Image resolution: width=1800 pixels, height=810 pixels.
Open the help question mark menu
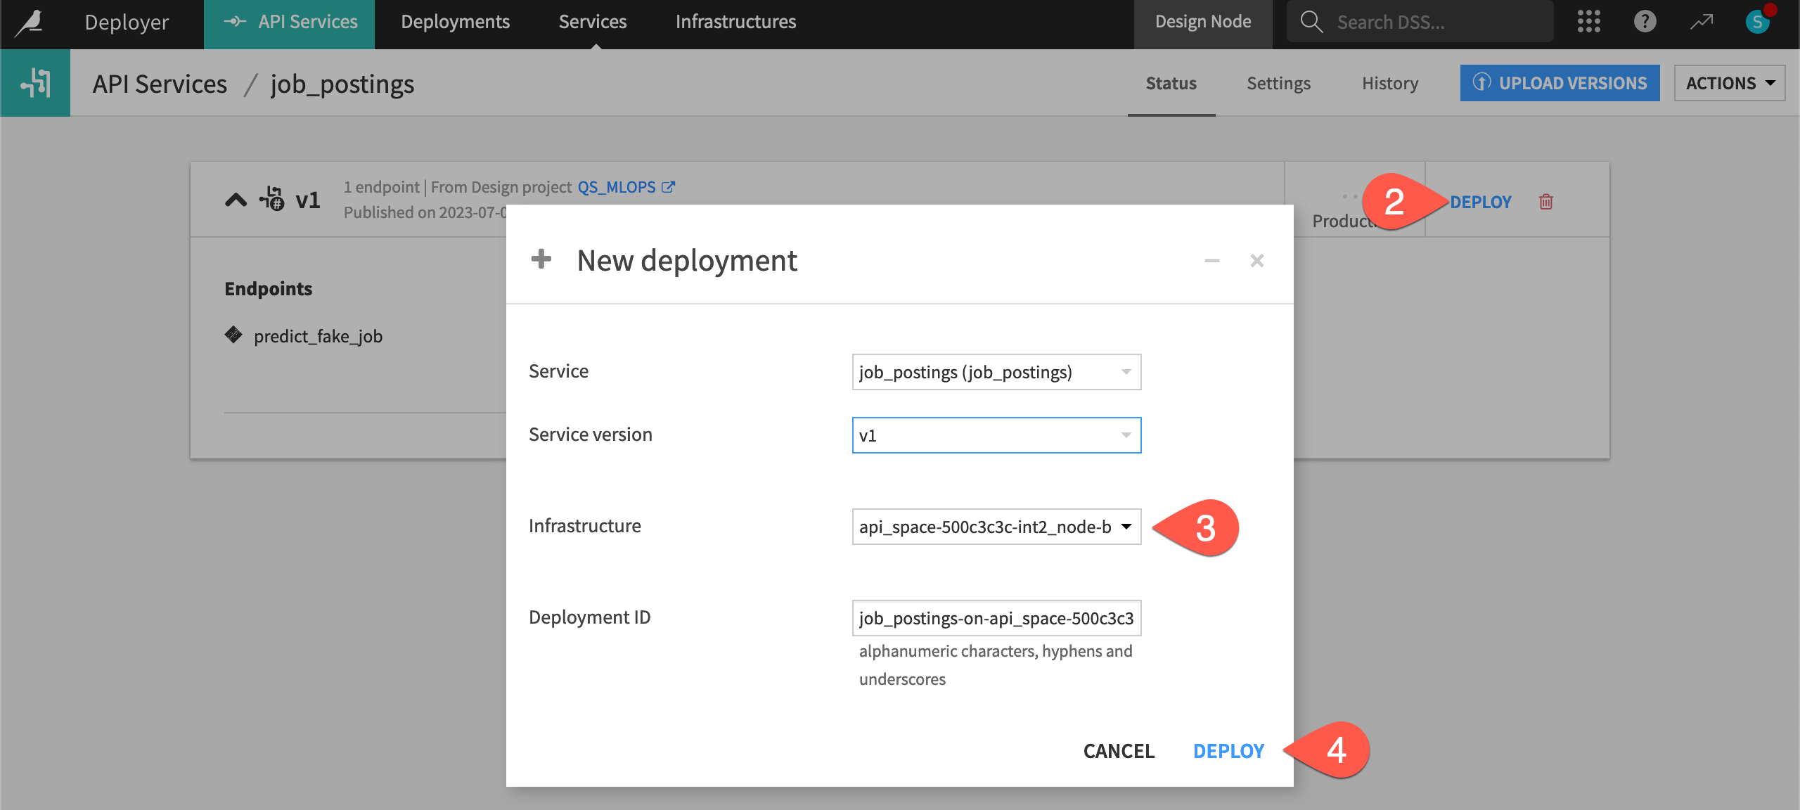point(1645,22)
